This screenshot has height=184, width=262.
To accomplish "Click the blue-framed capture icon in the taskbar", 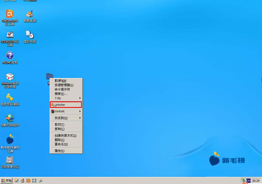I will (34, 181).
